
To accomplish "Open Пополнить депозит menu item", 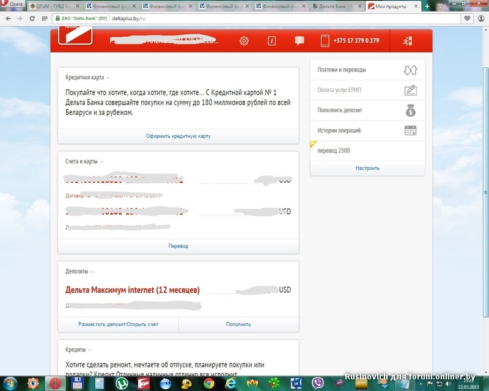I will [367, 111].
